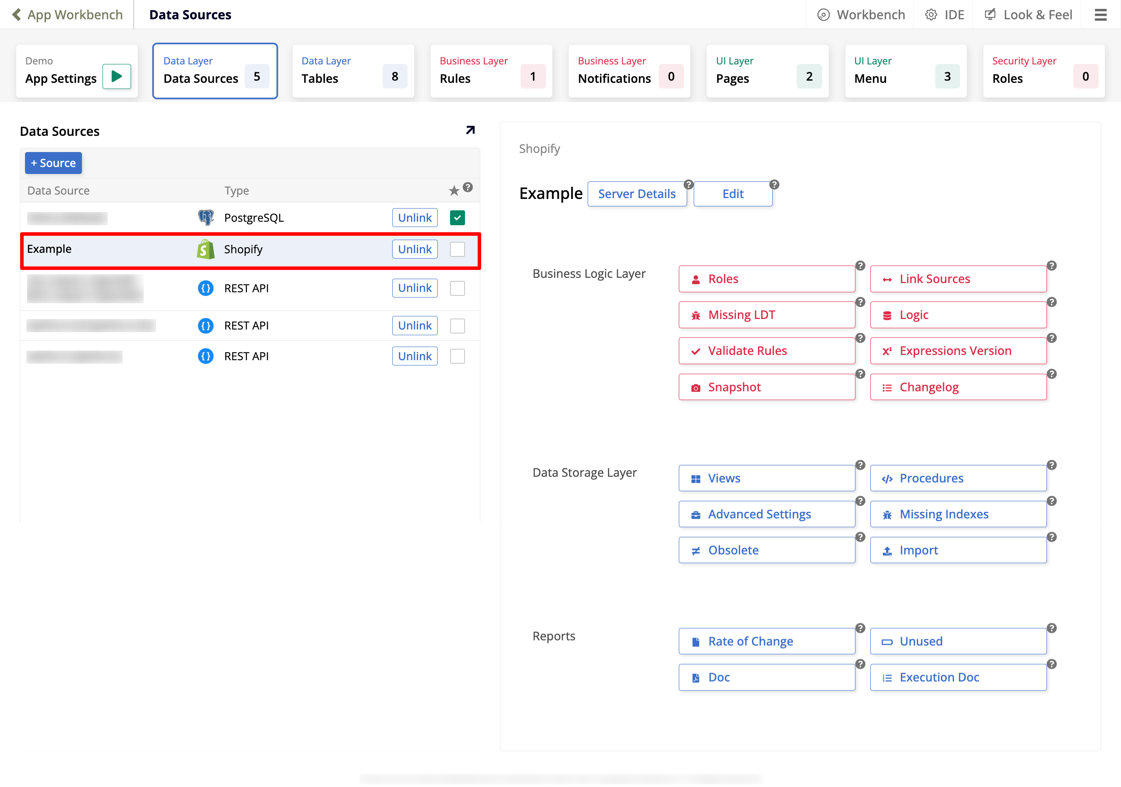This screenshot has width=1121, height=787.
Task: Switch to the Data Layer Tables card
Action: [x=352, y=71]
